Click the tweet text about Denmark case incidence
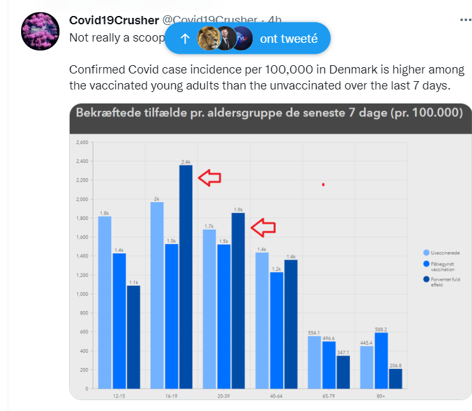472x411 pixels. coord(267,77)
